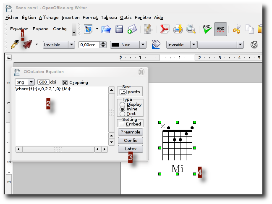Toggle the Cropping checkbox
272x204 pixels.
(65, 83)
